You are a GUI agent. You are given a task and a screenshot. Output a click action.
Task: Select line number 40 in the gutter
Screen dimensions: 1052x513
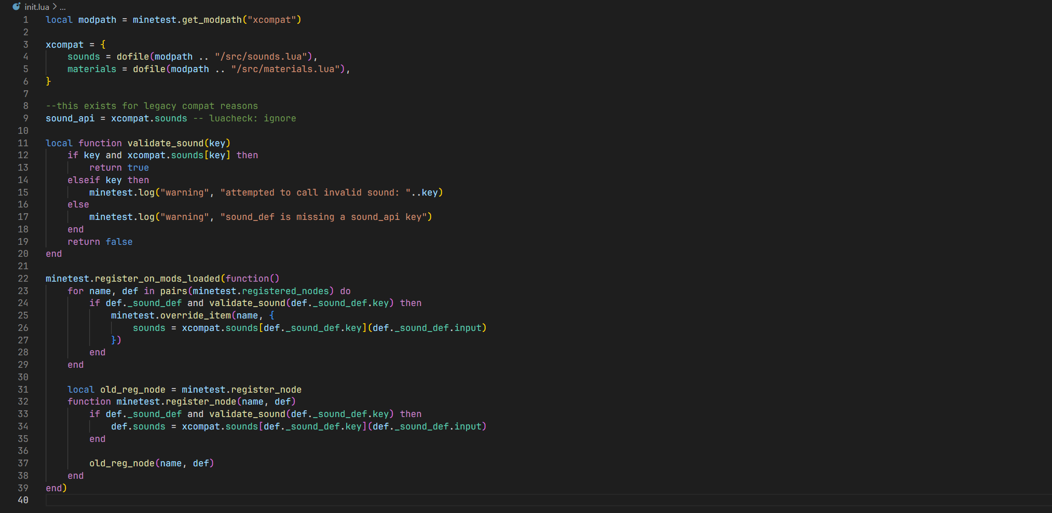pyautogui.click(x=23, y=500)
